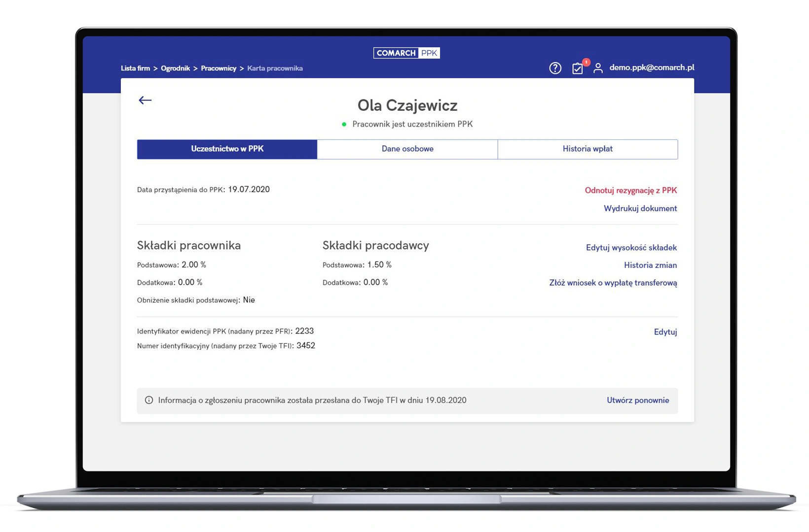This screenshot has width=809, height=532.
Task: Click the user profile icon
Action: pyautogui.click(x=598, y=68)
